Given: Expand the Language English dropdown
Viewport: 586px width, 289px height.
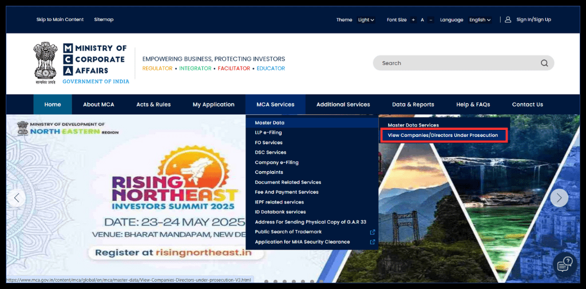Looking at the screenshot, I should coord(480,20).
